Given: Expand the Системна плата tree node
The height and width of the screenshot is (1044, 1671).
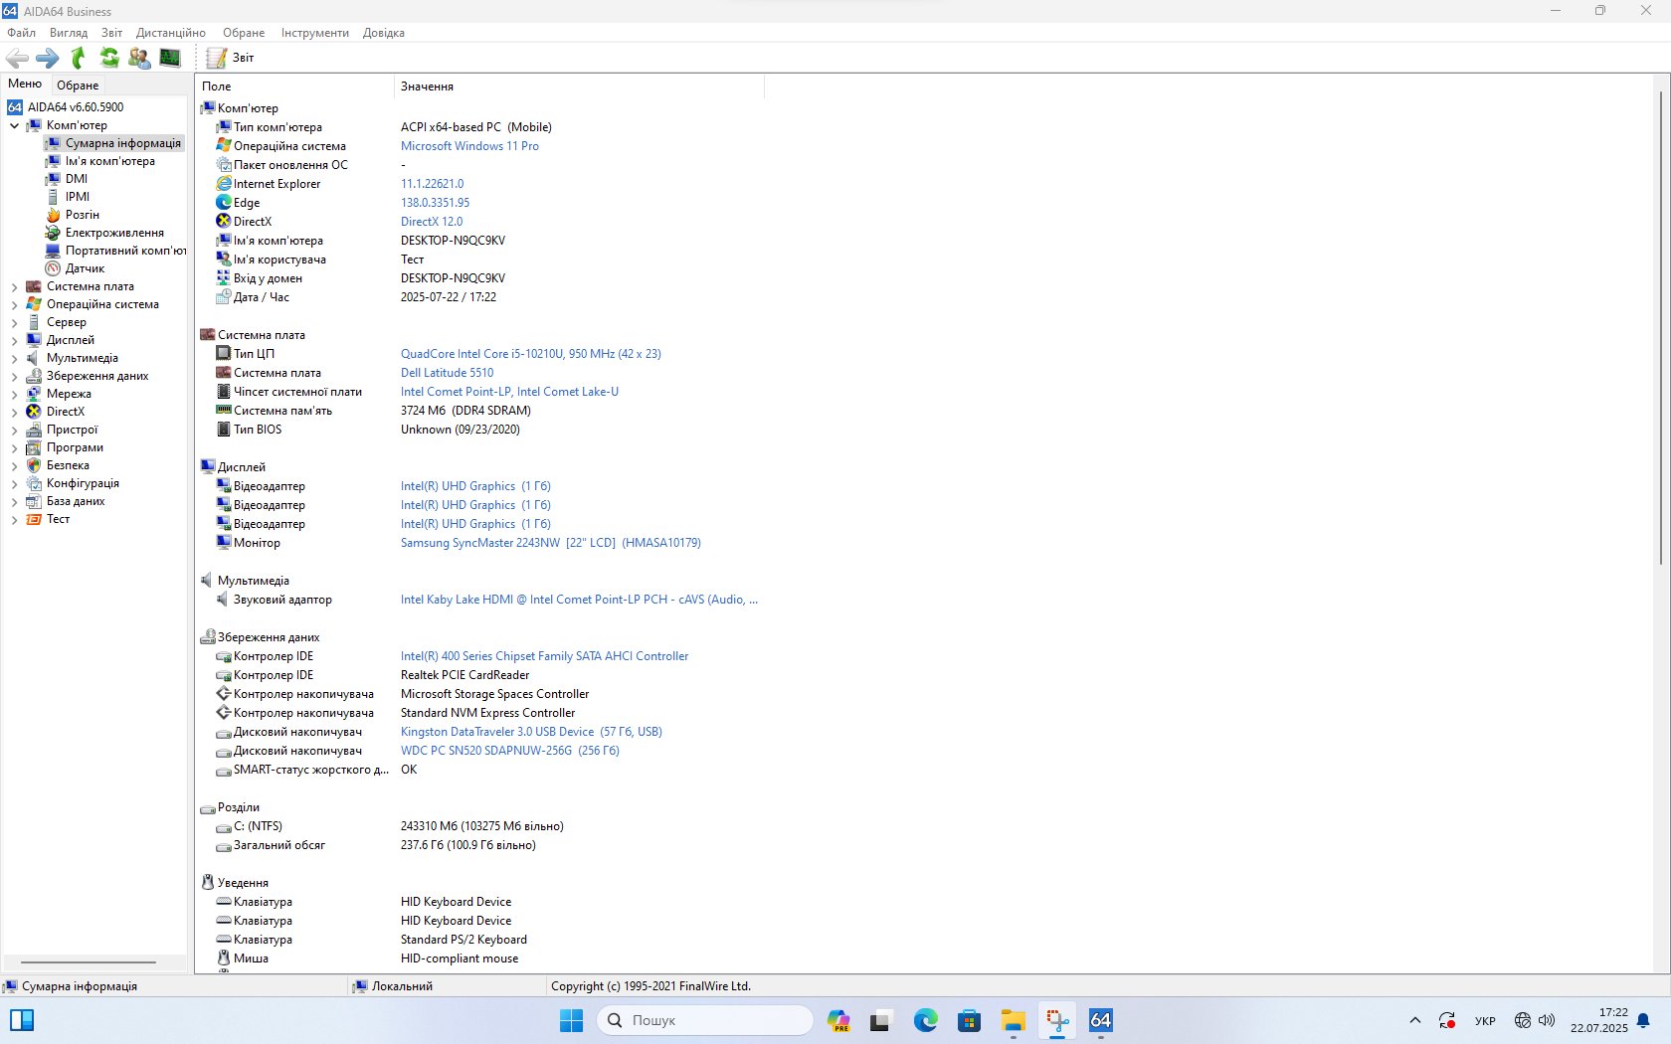Looking at the screenshot, I should click(x=14, y=287).
